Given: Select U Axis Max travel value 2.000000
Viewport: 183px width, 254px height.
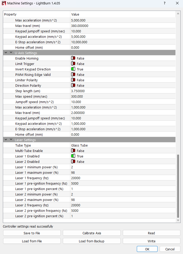Looking at the screenshot, I should click(78, 113).
